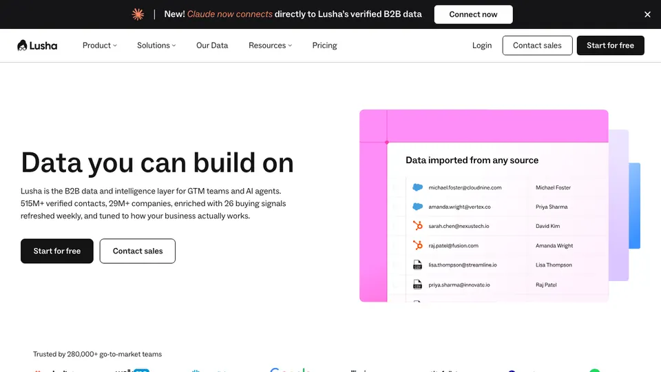The image size is (661, 372).
Task: Open the Product dropdown menu
Action: pyautogui.click(x=99, y=45)
